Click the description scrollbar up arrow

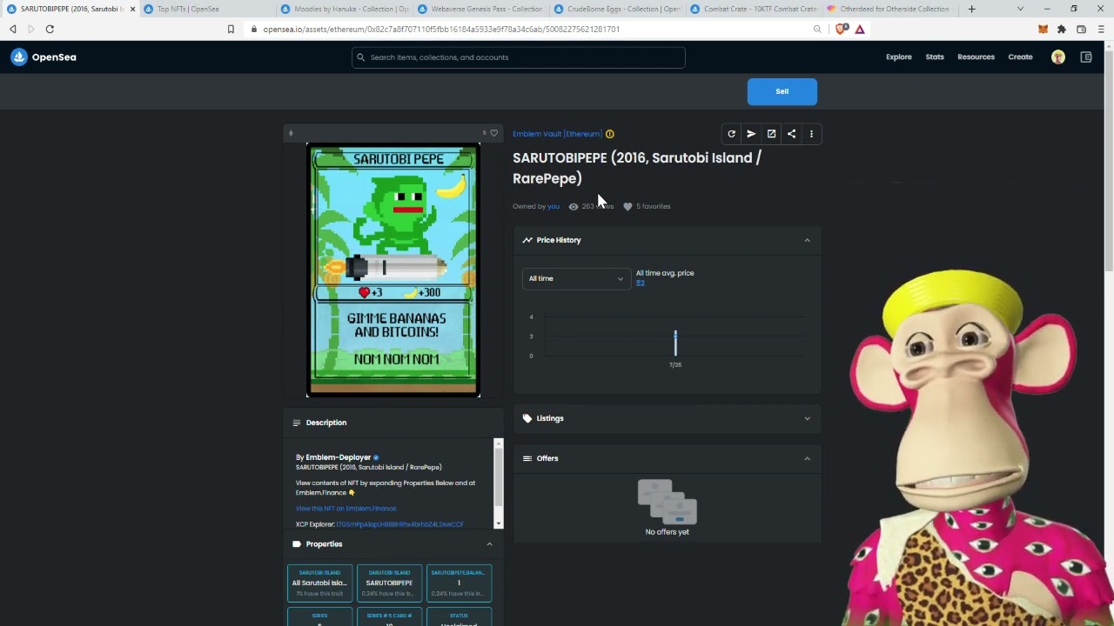(499, 443)
